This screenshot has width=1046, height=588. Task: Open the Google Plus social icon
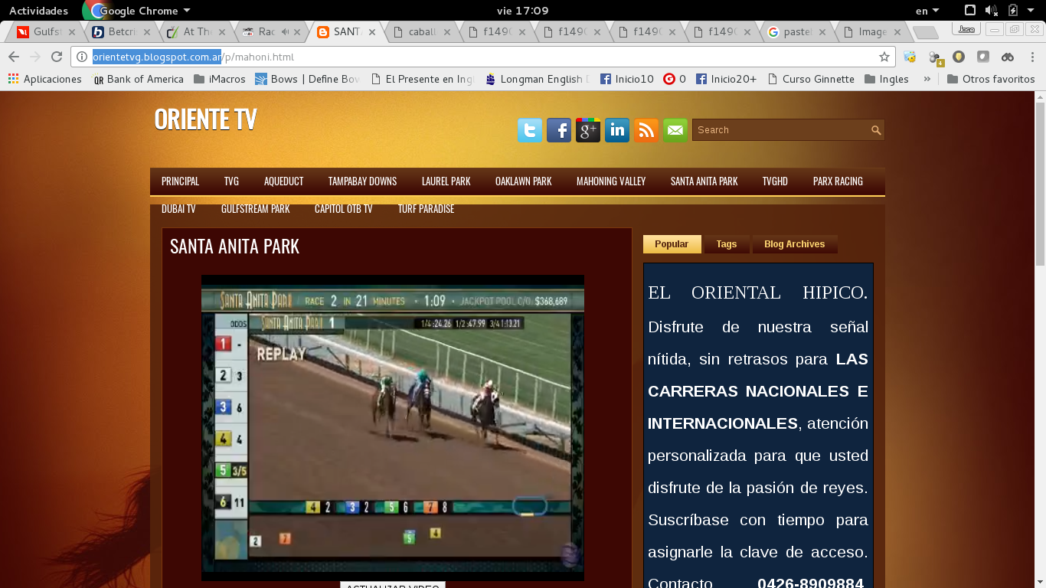588,130
